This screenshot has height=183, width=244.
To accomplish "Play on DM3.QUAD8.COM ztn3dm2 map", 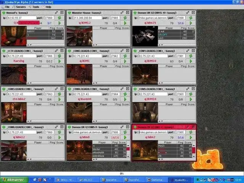I will click(59, 99).
